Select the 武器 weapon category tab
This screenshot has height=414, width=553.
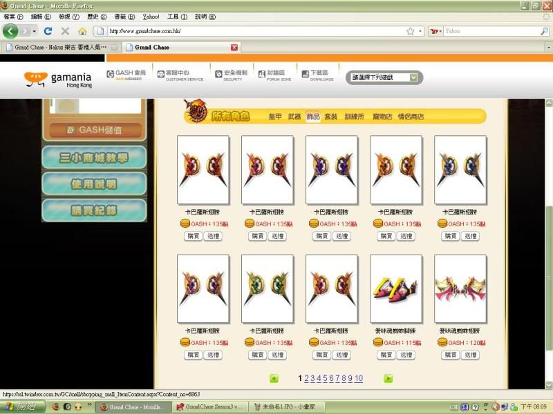click(x=294, y=117)
